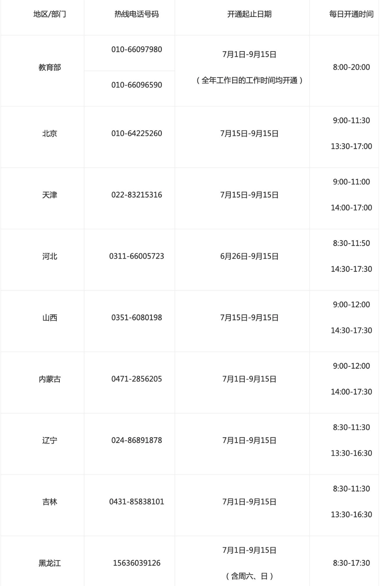The width and height of the screenshot is (382, 586).
Task: Click the 每日开通时间 column header
Action: click(351, 14)
